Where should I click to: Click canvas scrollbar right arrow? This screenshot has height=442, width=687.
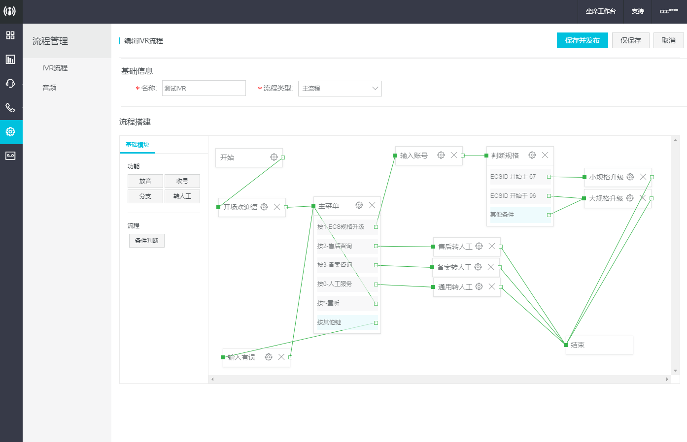click(x=667, y=379)
